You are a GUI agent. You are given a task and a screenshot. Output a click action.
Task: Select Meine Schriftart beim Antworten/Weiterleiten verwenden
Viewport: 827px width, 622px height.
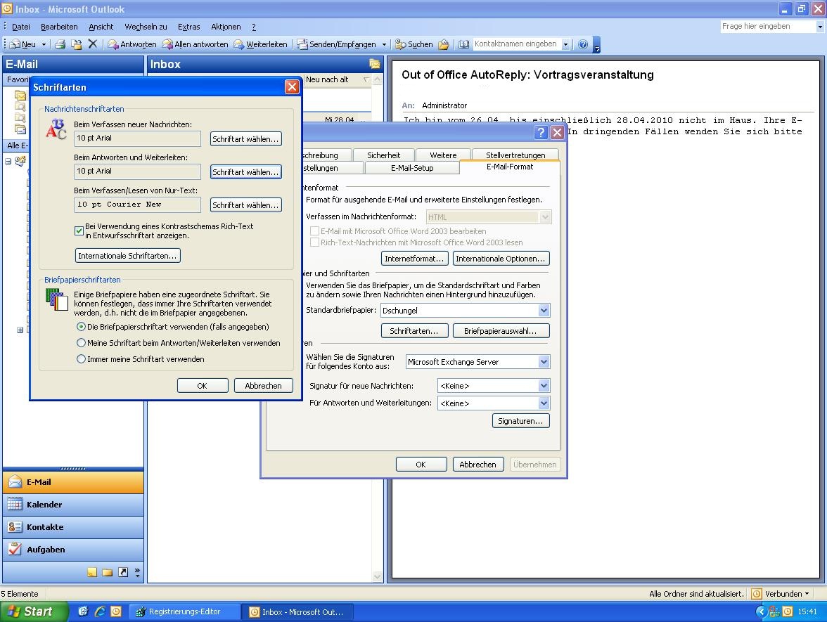coord(82,343)
